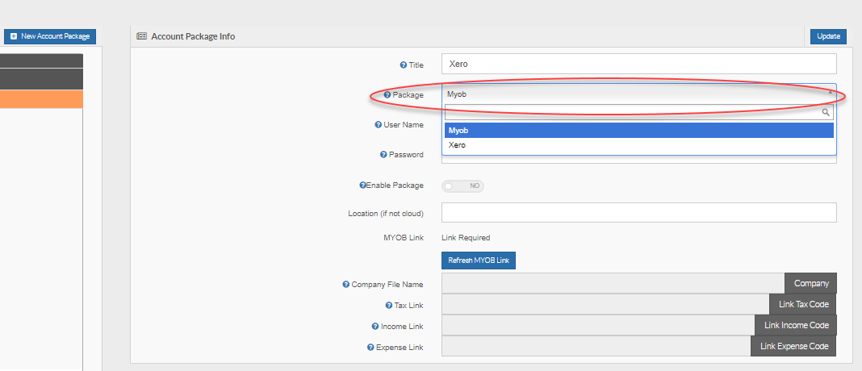Viewport: 862px width, 371px height.
Task: Select Myob from the Package list
Action: (638, 131)
